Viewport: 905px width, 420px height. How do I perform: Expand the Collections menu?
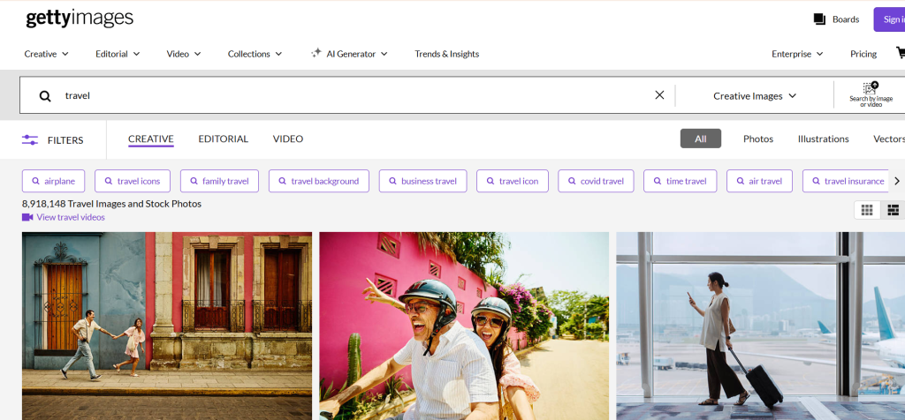coord(255,54)
